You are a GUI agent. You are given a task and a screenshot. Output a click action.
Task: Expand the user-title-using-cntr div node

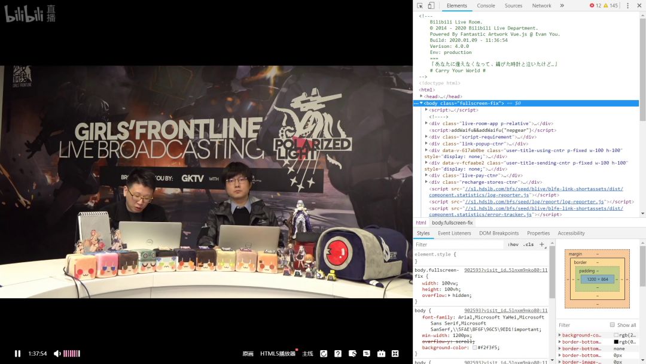tap(426, 150)
